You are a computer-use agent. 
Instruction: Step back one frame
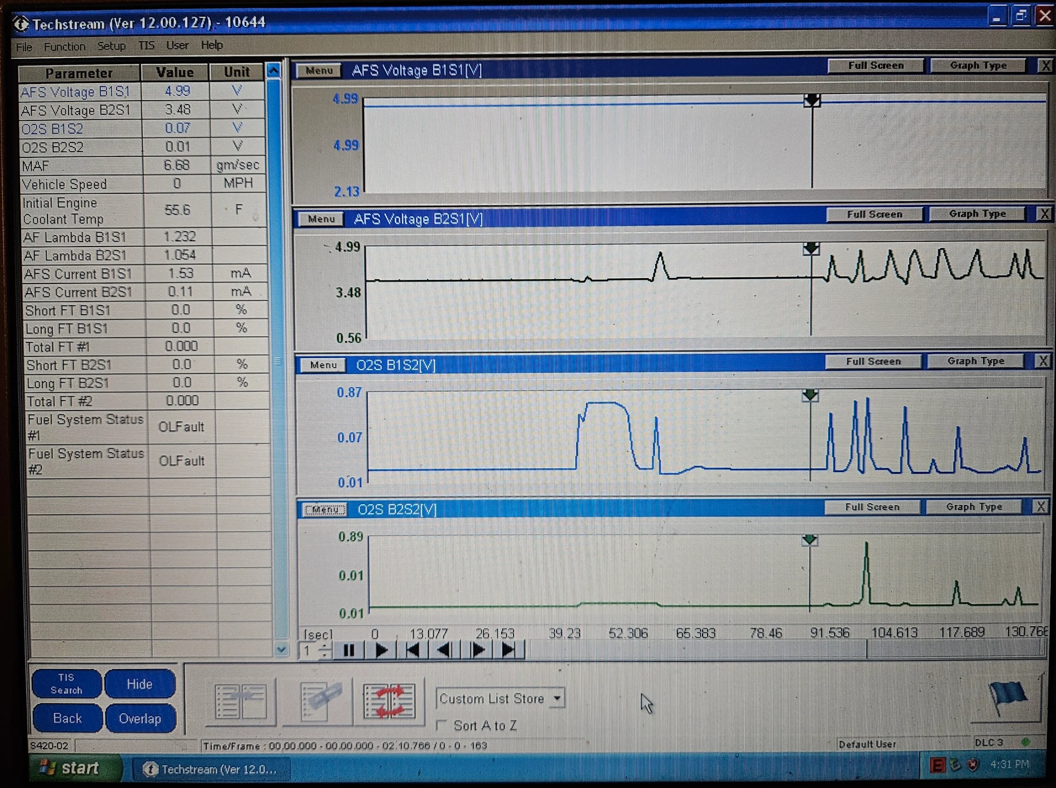[x=444, y=650]
